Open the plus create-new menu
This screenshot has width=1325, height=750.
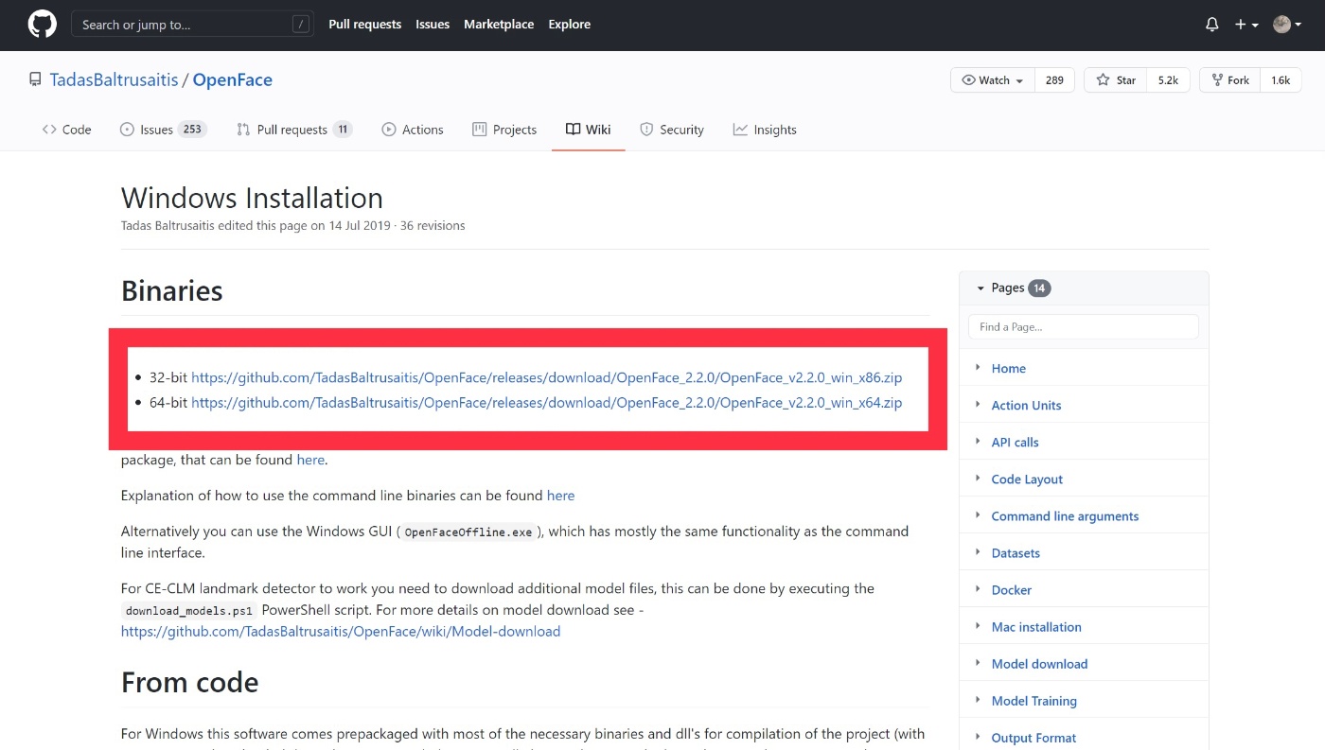[x=1246, y=25]
